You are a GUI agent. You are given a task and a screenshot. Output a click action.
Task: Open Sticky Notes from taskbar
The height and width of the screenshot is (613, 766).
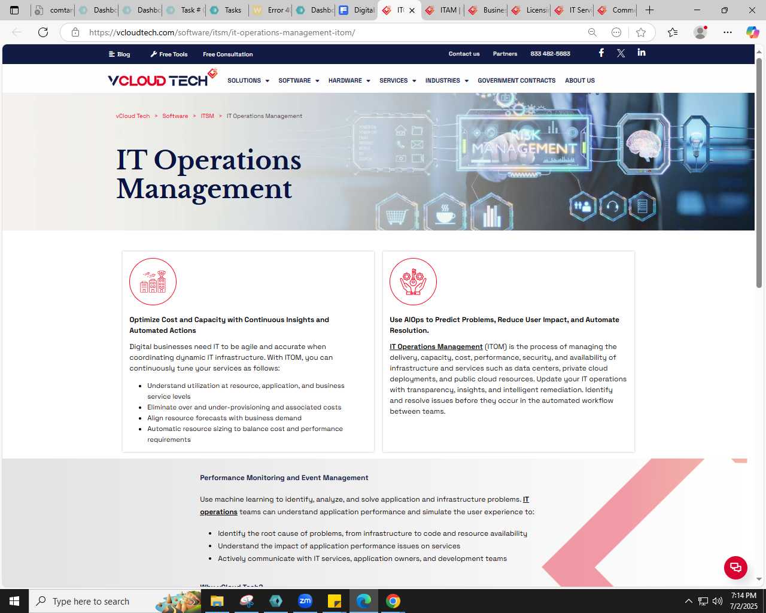[x=335, y=601]
